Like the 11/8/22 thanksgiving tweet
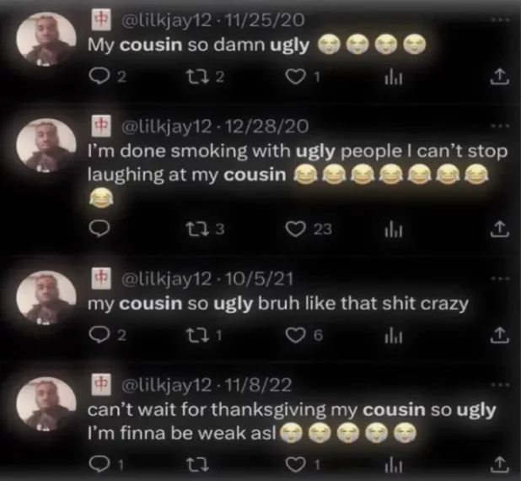The width and height of the screenshot is (521, 481). click(296, 466)
